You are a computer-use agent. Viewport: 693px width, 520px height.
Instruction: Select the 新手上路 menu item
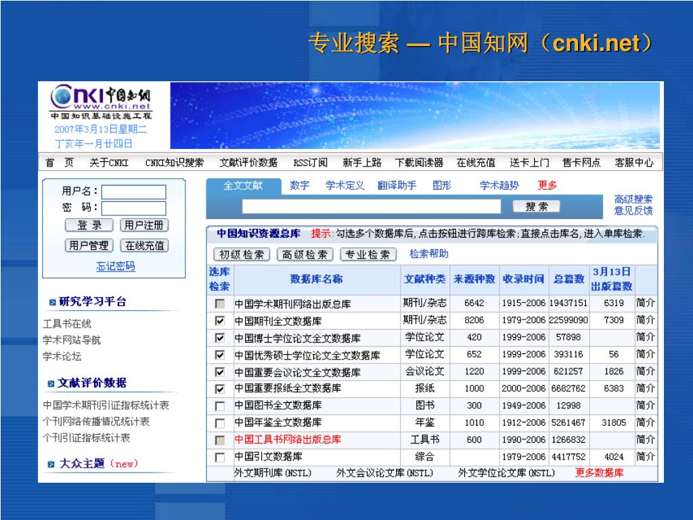pos(362,162)
